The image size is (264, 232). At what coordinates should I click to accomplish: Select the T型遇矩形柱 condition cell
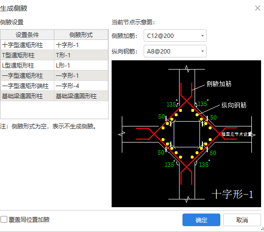(27, 55)
